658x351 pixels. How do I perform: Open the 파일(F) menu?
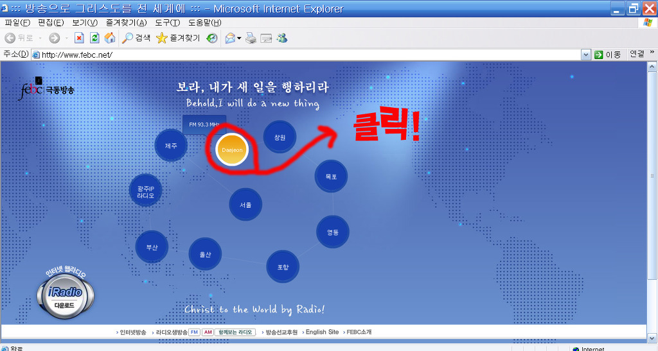(x=17, y=22)
